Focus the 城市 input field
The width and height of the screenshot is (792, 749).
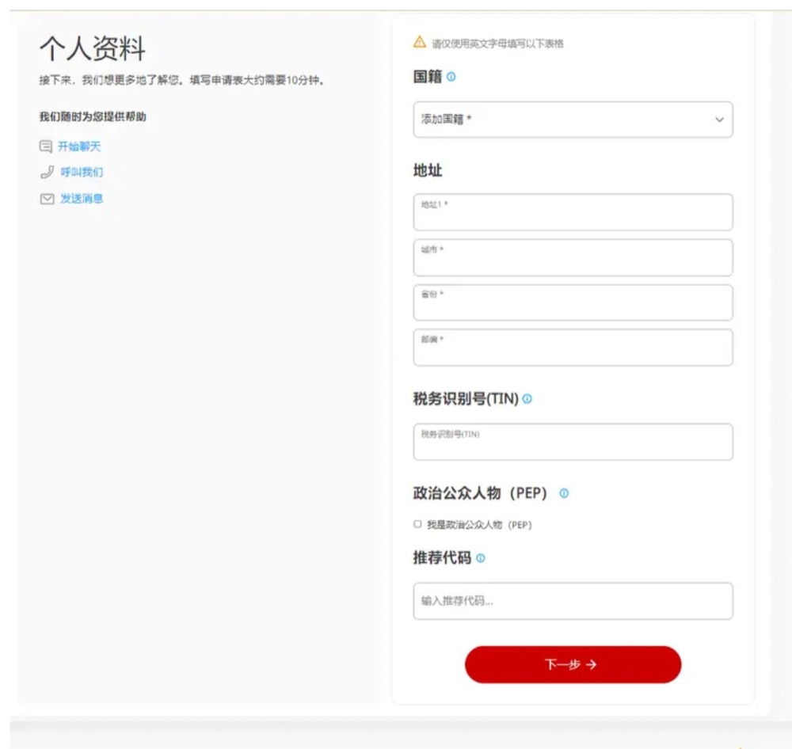[x=573, y=257]
